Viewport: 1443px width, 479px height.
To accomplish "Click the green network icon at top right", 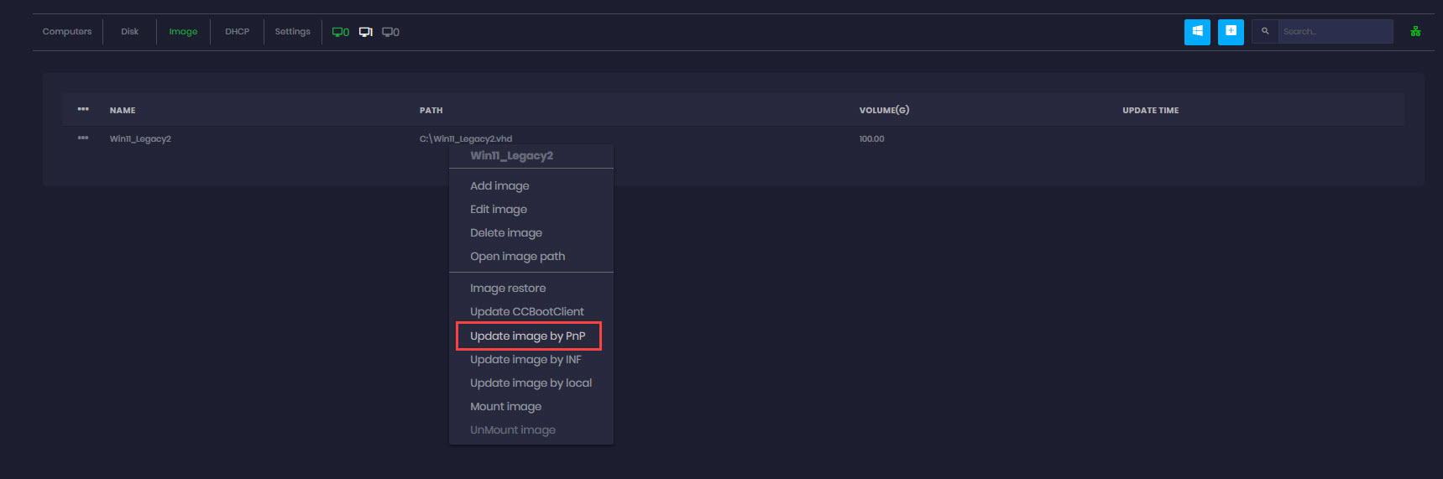I will (1415, 32).
